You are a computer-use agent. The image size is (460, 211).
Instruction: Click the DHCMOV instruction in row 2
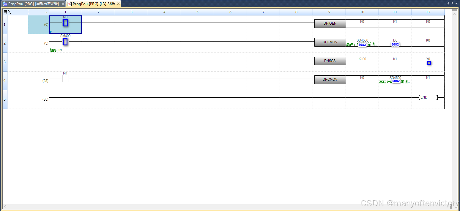click(x=330, y=42)
